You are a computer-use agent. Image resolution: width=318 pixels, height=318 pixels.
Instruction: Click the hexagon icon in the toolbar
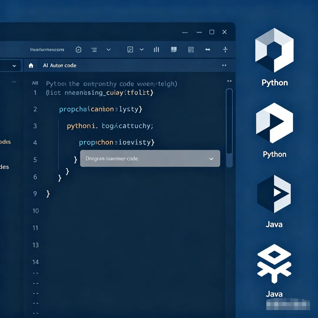79,49
